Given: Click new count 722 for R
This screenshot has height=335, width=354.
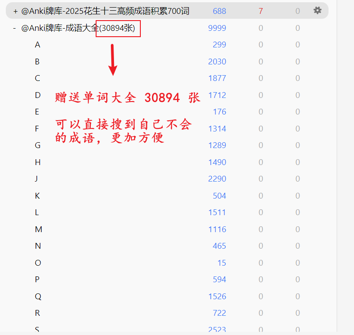Looking at the screenshot, I should [219, 313].
